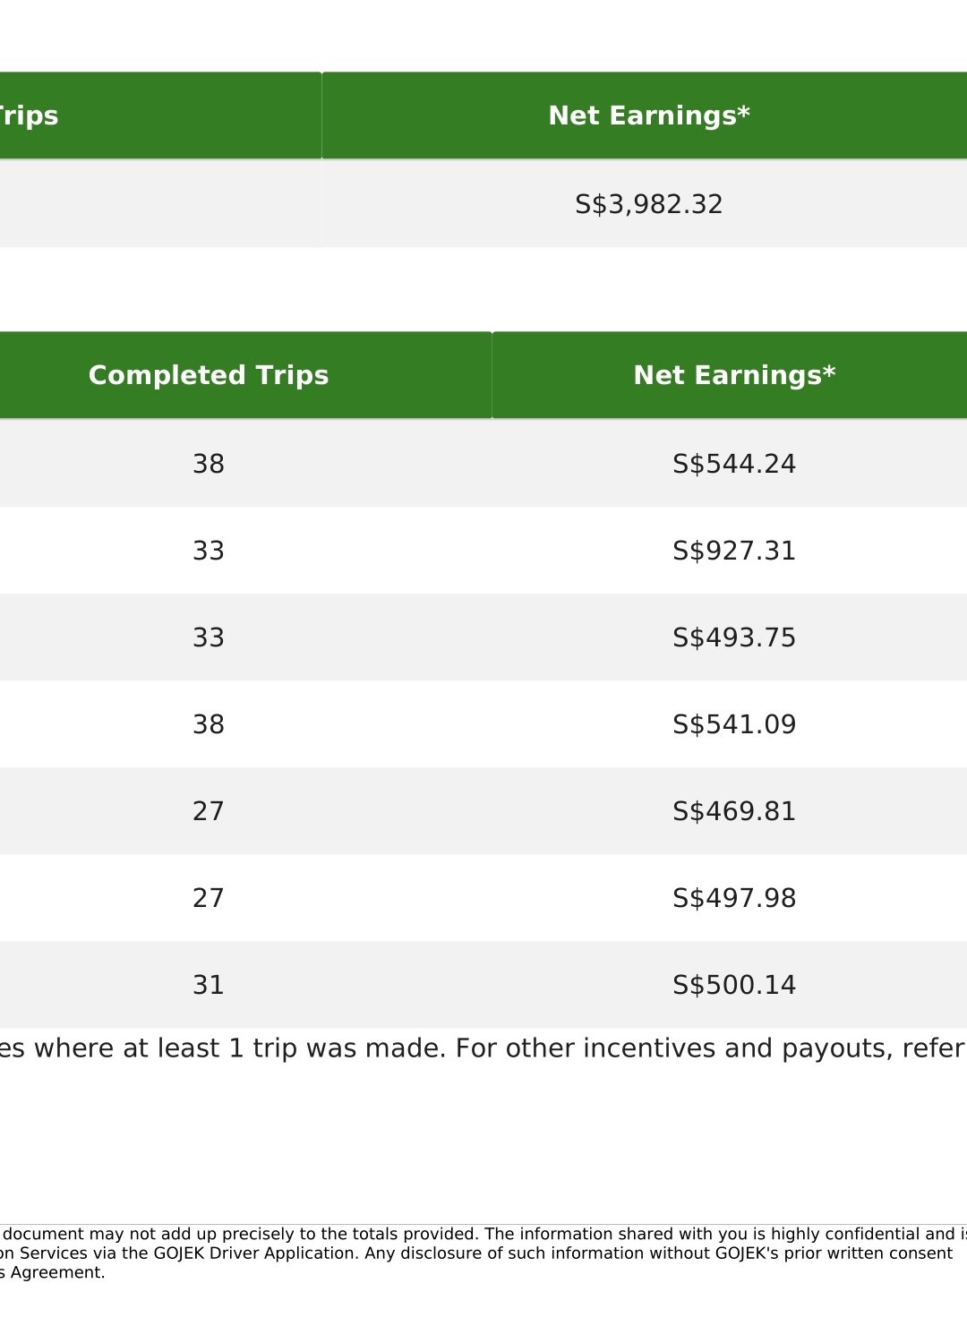
Task: Click the first row's 38 trips cell
Action: [x=209, y=464]
